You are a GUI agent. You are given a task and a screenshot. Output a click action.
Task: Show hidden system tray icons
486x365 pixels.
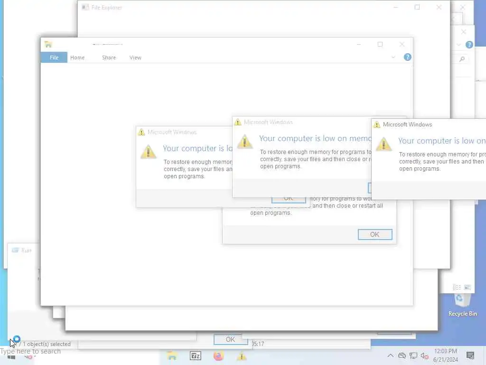pyautogui.click(x=391, y=355)
